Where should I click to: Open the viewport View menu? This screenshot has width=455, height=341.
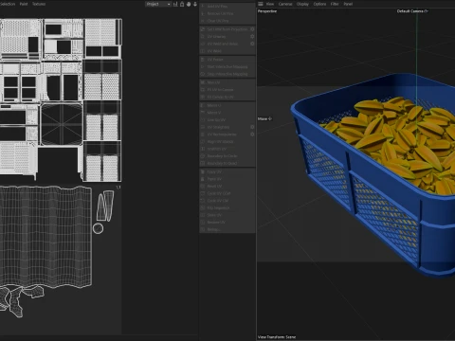[270, 4]
